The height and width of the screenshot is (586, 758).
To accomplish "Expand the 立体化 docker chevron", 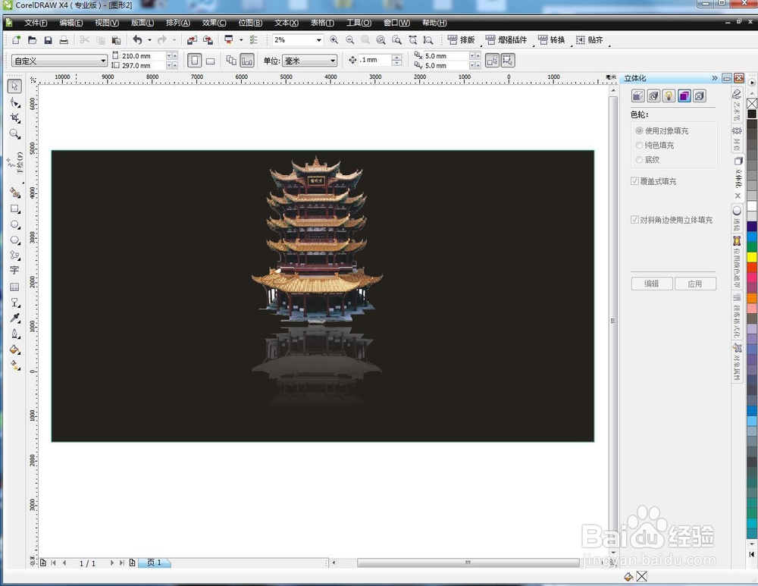I will click(715, 78).
